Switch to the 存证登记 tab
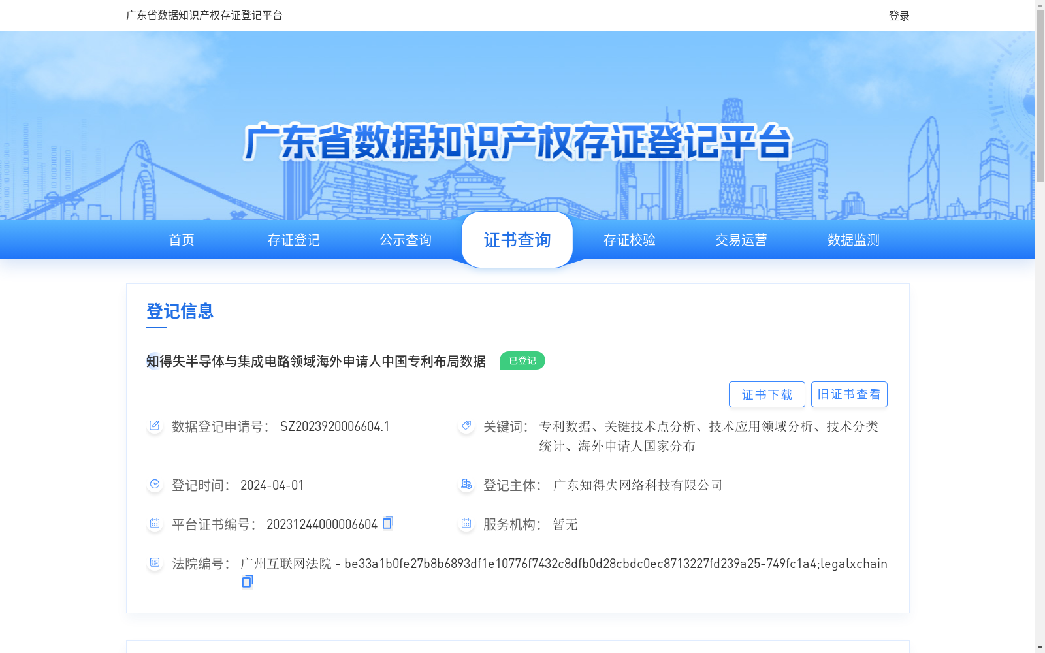The image size is (1045, 653). coord(294,240)
